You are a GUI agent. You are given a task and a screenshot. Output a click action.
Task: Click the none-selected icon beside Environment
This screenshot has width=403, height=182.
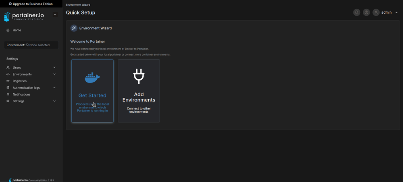click(27, 45)
